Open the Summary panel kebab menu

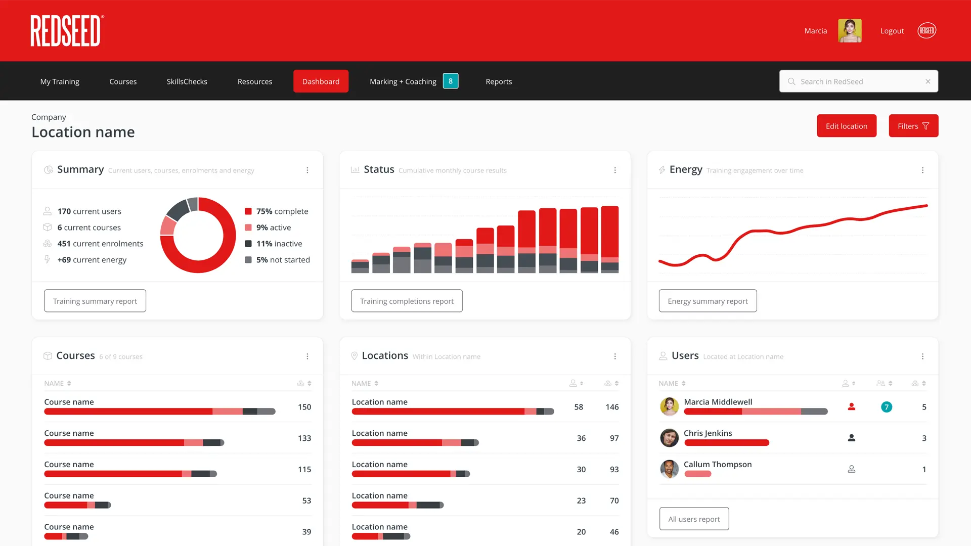[307, 170]
